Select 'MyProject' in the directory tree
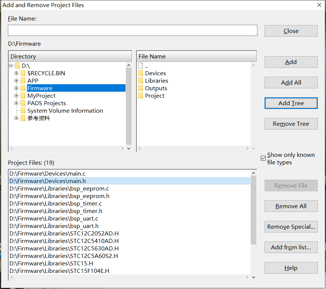 41,96
